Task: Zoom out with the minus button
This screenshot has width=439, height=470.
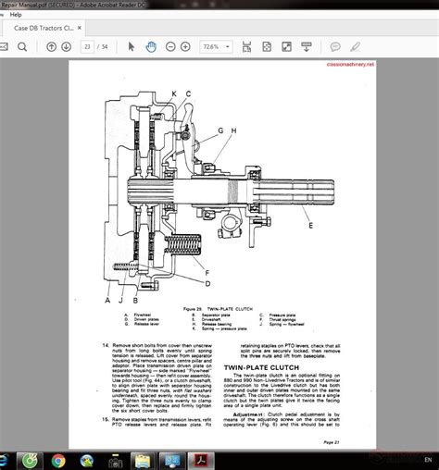Action: pyautogui.click(x=170, y=47)
